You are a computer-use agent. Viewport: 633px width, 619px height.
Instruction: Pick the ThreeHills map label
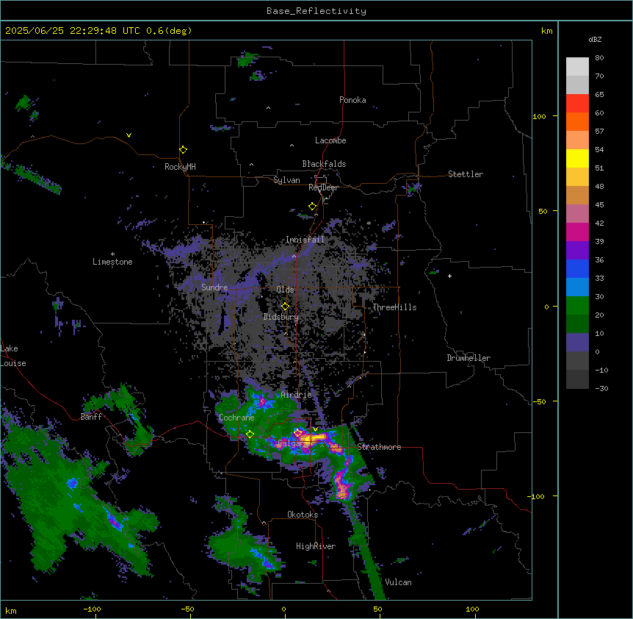click(x=394, y=307)
